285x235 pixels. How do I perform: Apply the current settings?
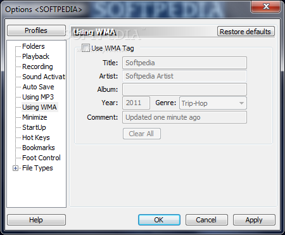pos(254,220)
